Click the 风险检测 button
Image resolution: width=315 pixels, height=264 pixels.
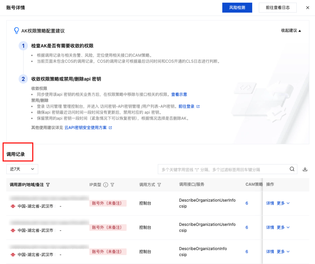click(237, 8)
